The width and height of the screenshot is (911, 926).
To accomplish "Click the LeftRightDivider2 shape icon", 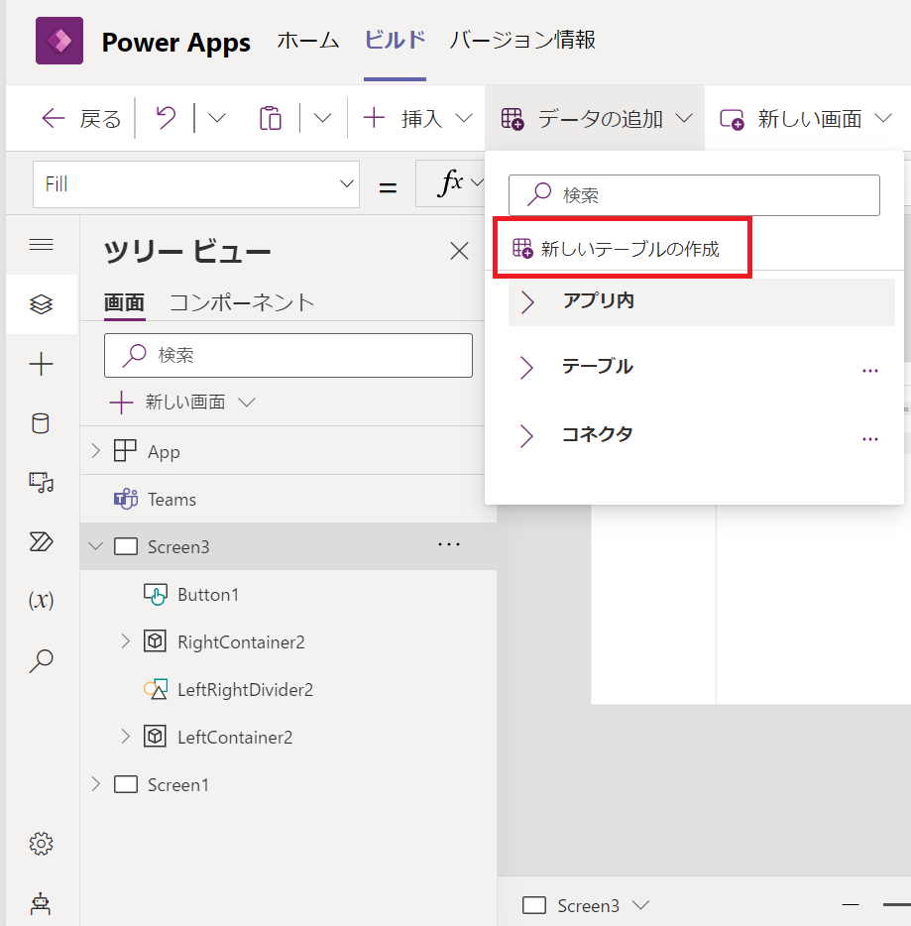I will [156, 689].
